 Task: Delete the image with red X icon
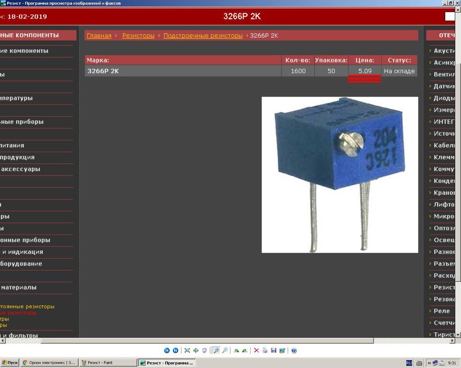(256, 350)
